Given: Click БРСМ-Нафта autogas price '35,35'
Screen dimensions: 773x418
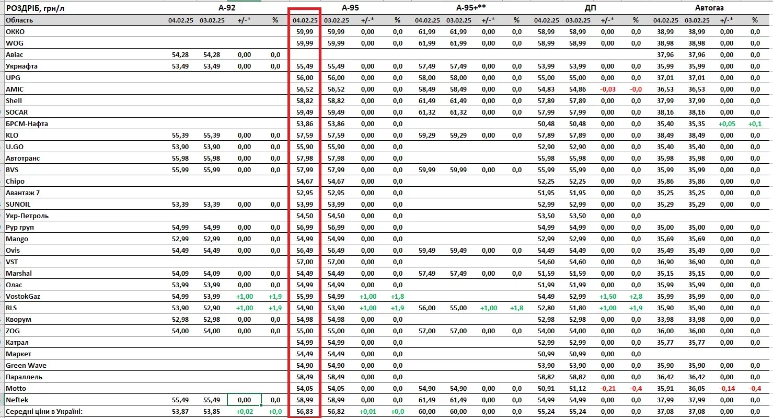Looking at the screenshot, I should (697, 123).
